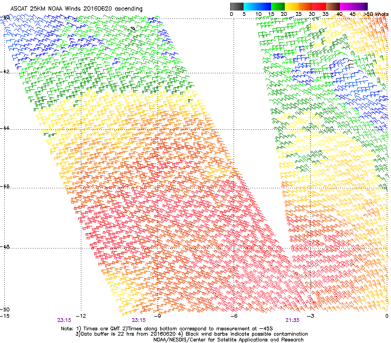Image resolution: width=391 pixels, height=343 pixels.
Task: Click the '45' tick label under the color scale
Action: coord(352,14)
